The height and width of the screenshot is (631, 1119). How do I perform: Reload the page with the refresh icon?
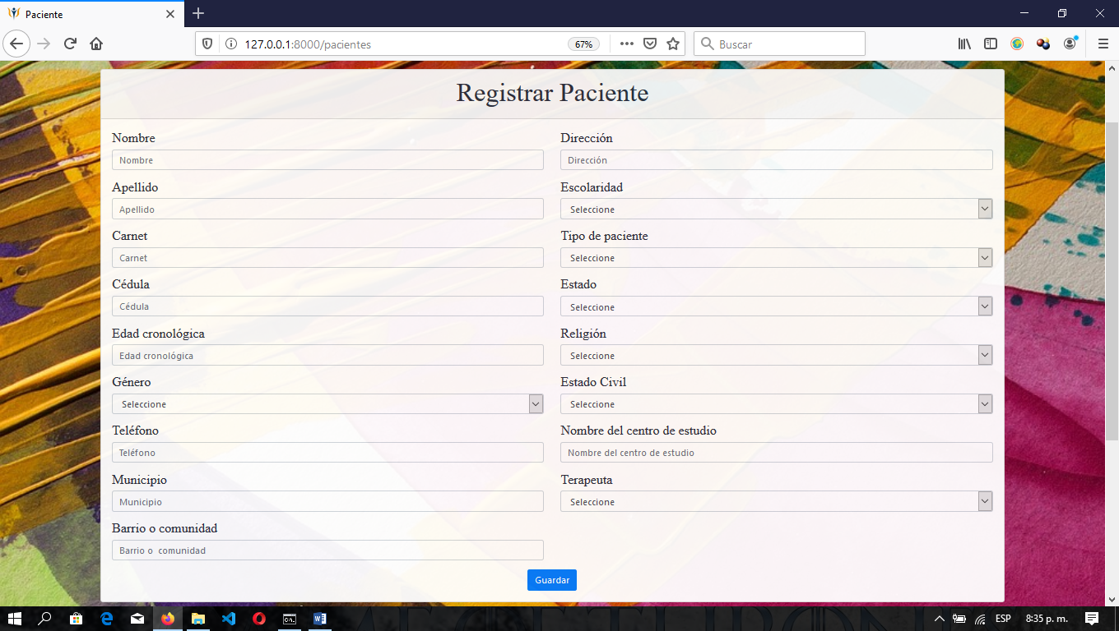[70, 44]
